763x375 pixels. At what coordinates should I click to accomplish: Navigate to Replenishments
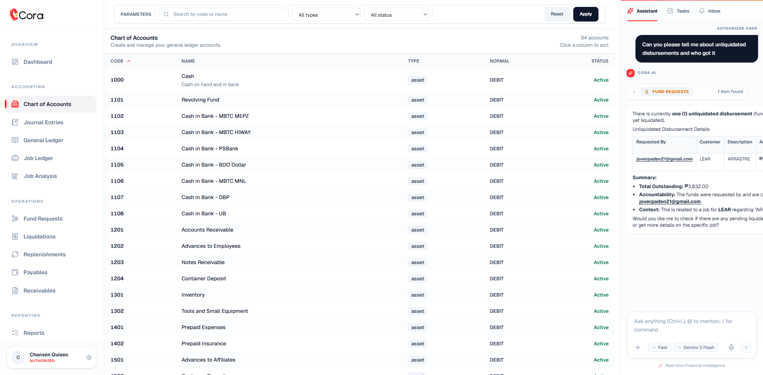click(44, 254)
